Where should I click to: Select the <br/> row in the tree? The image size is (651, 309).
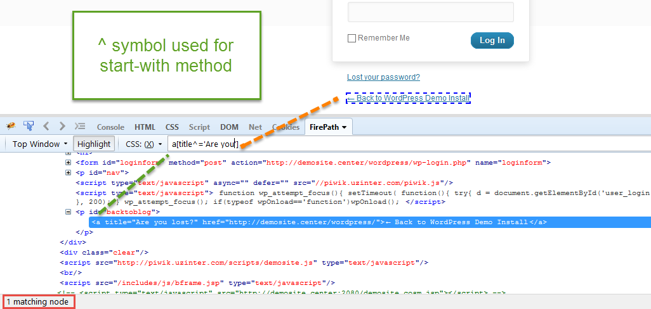click(x=70, y=272)
